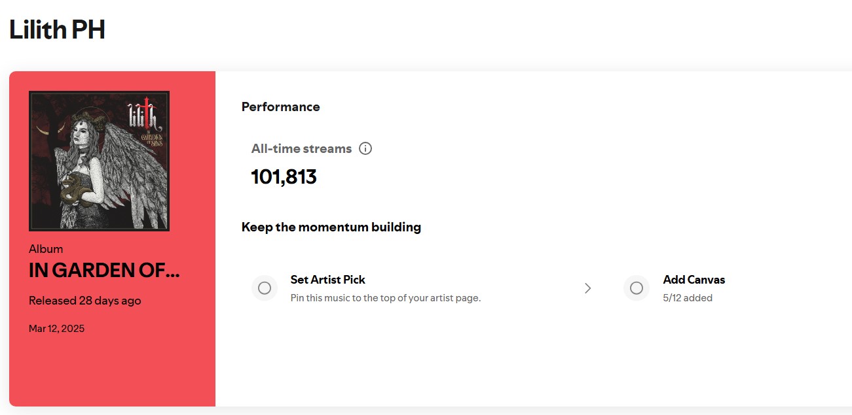Click the All-time streams info icon
852x415 pixels.
click(x=365, y=148)
